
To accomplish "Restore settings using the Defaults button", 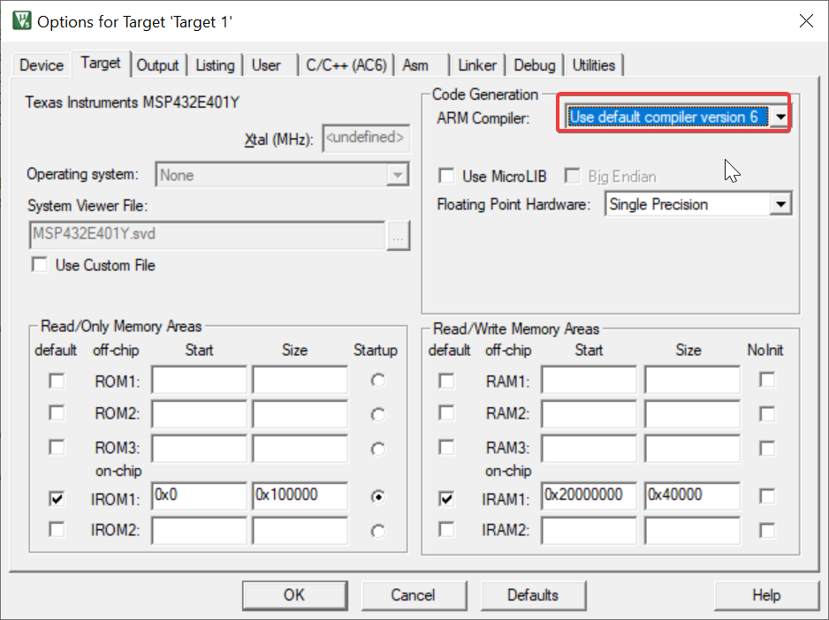I will coord(533,595).
